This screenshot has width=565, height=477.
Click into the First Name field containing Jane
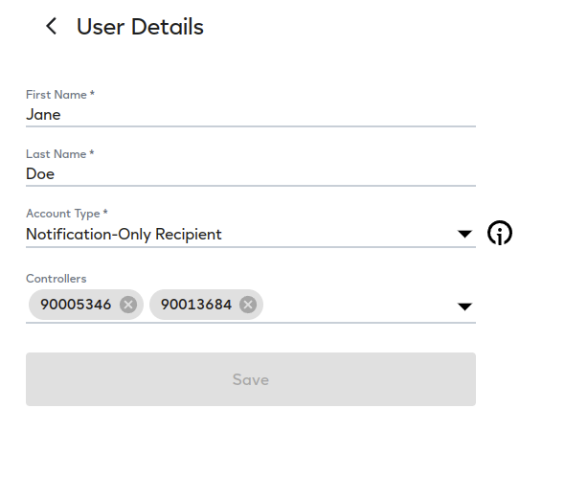[251, 115]
